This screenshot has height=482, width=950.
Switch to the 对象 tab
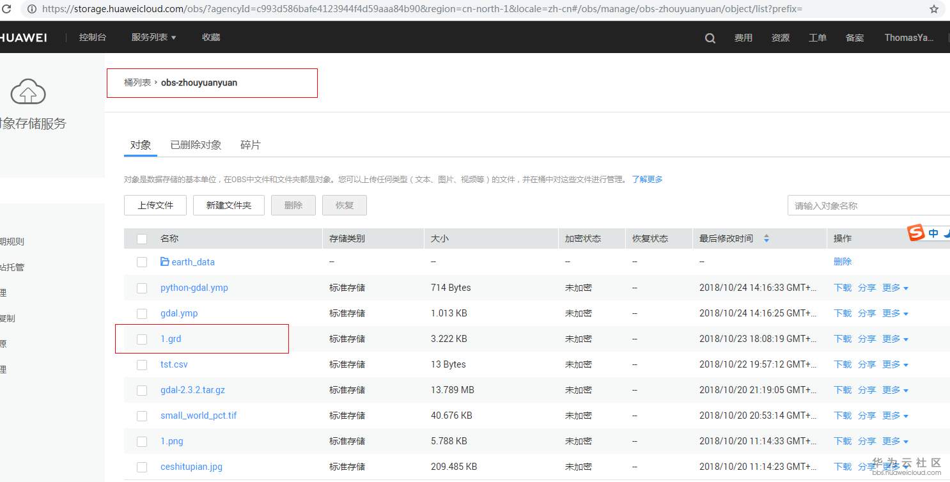click(x=141, y=145)
